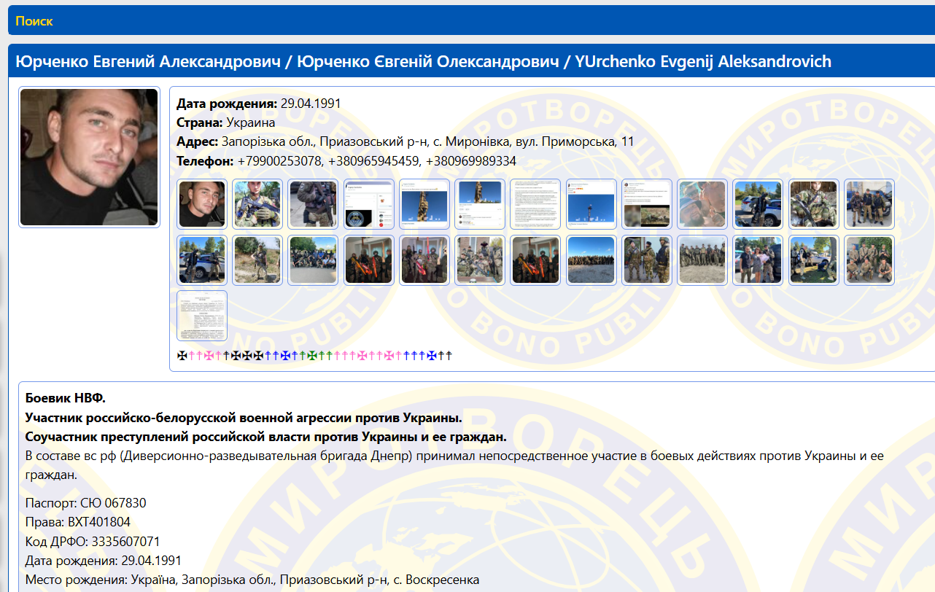Click the 'Место рождения:' line
Screen dimensions: 935x592
pos(252,580)
